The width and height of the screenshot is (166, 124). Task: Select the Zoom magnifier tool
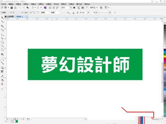(2, 30)
